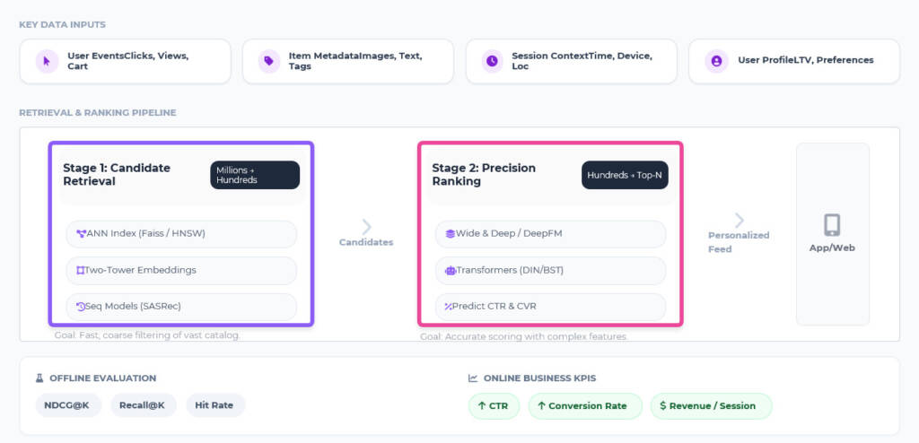Click the green Conversion Rate KPI badge
Image resolution: width=919 pixels, height=443 pixels.
point(584,406)
